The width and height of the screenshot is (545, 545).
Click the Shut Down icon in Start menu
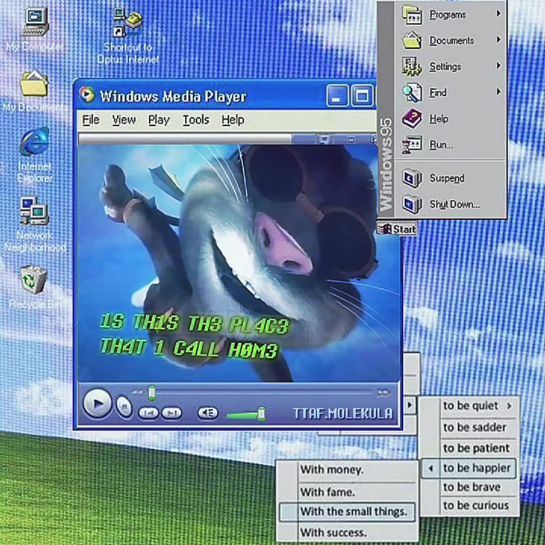coord(412,204)
